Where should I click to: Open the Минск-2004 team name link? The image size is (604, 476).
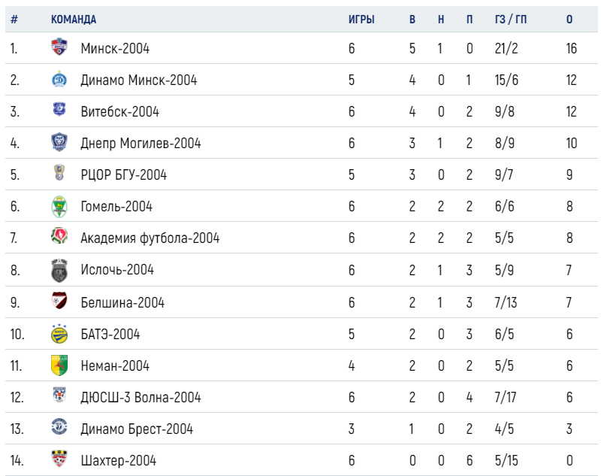tap(115, 49)
